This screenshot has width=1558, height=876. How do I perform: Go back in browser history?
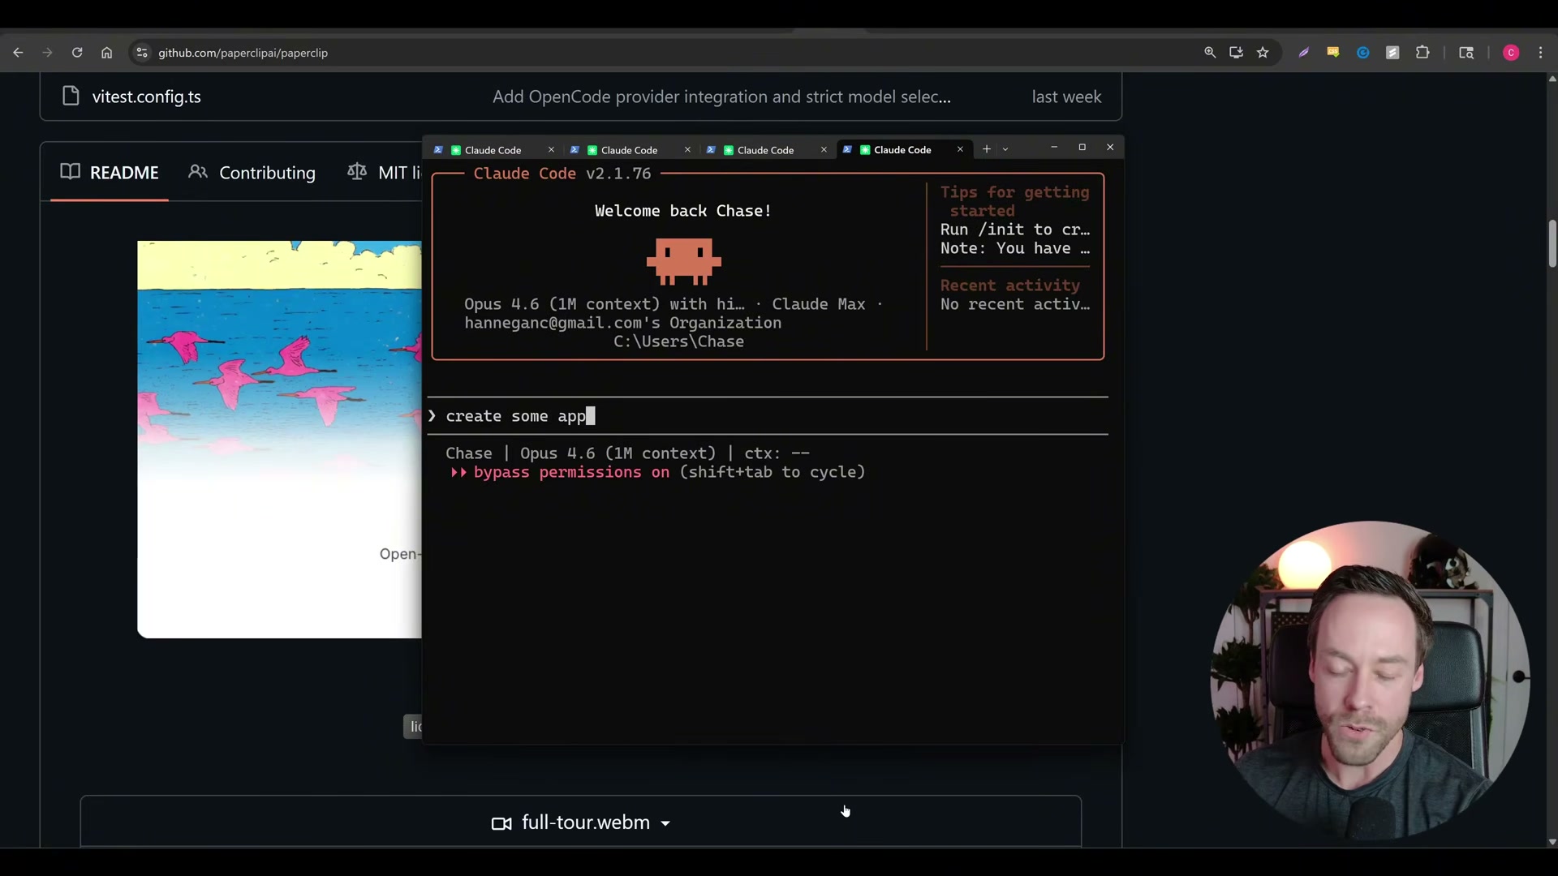18,53
